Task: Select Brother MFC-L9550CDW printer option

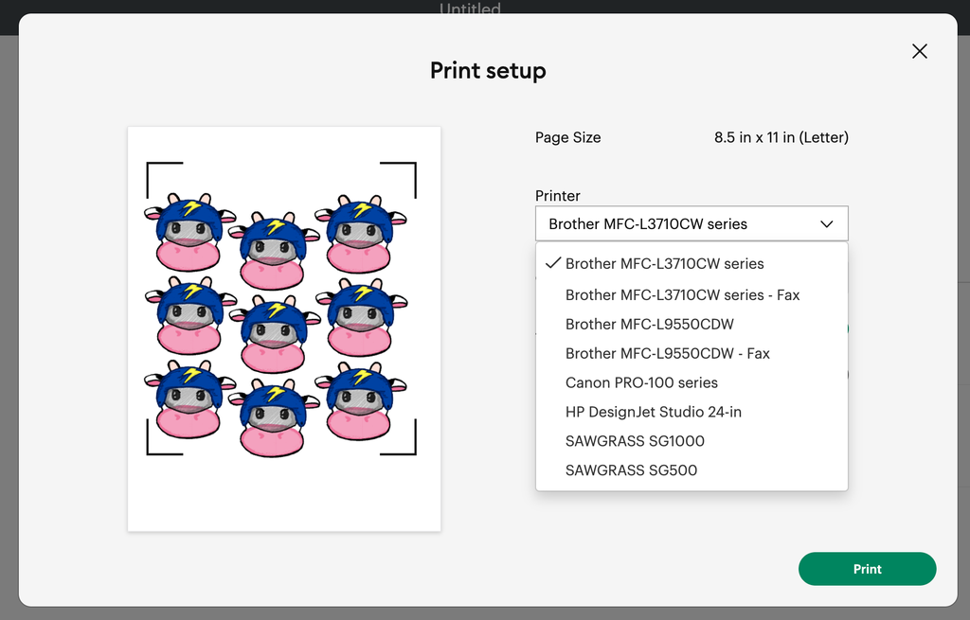Action: (x=649, y=325)
